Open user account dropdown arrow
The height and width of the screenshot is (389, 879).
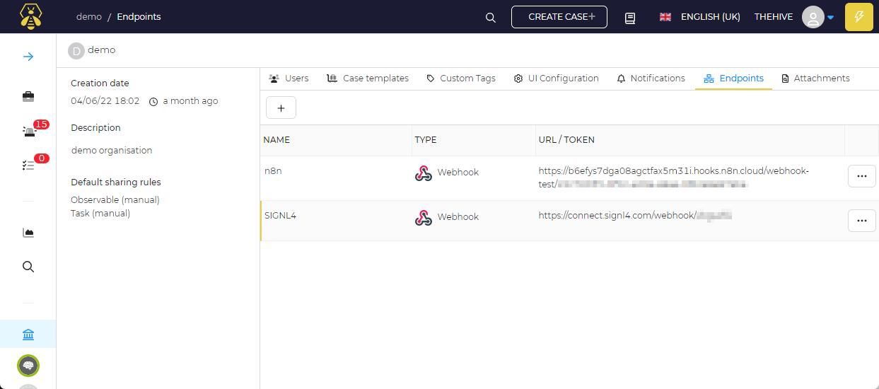tap(831, 18)
